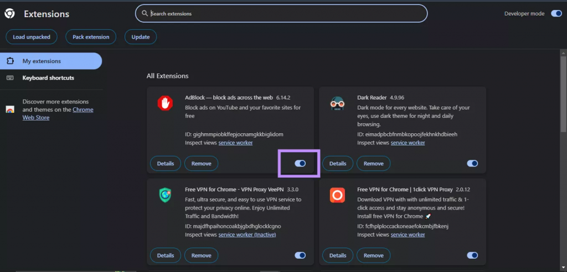Inspect VeePN's service worker (Inactive) link

click(x=247, y=235)
